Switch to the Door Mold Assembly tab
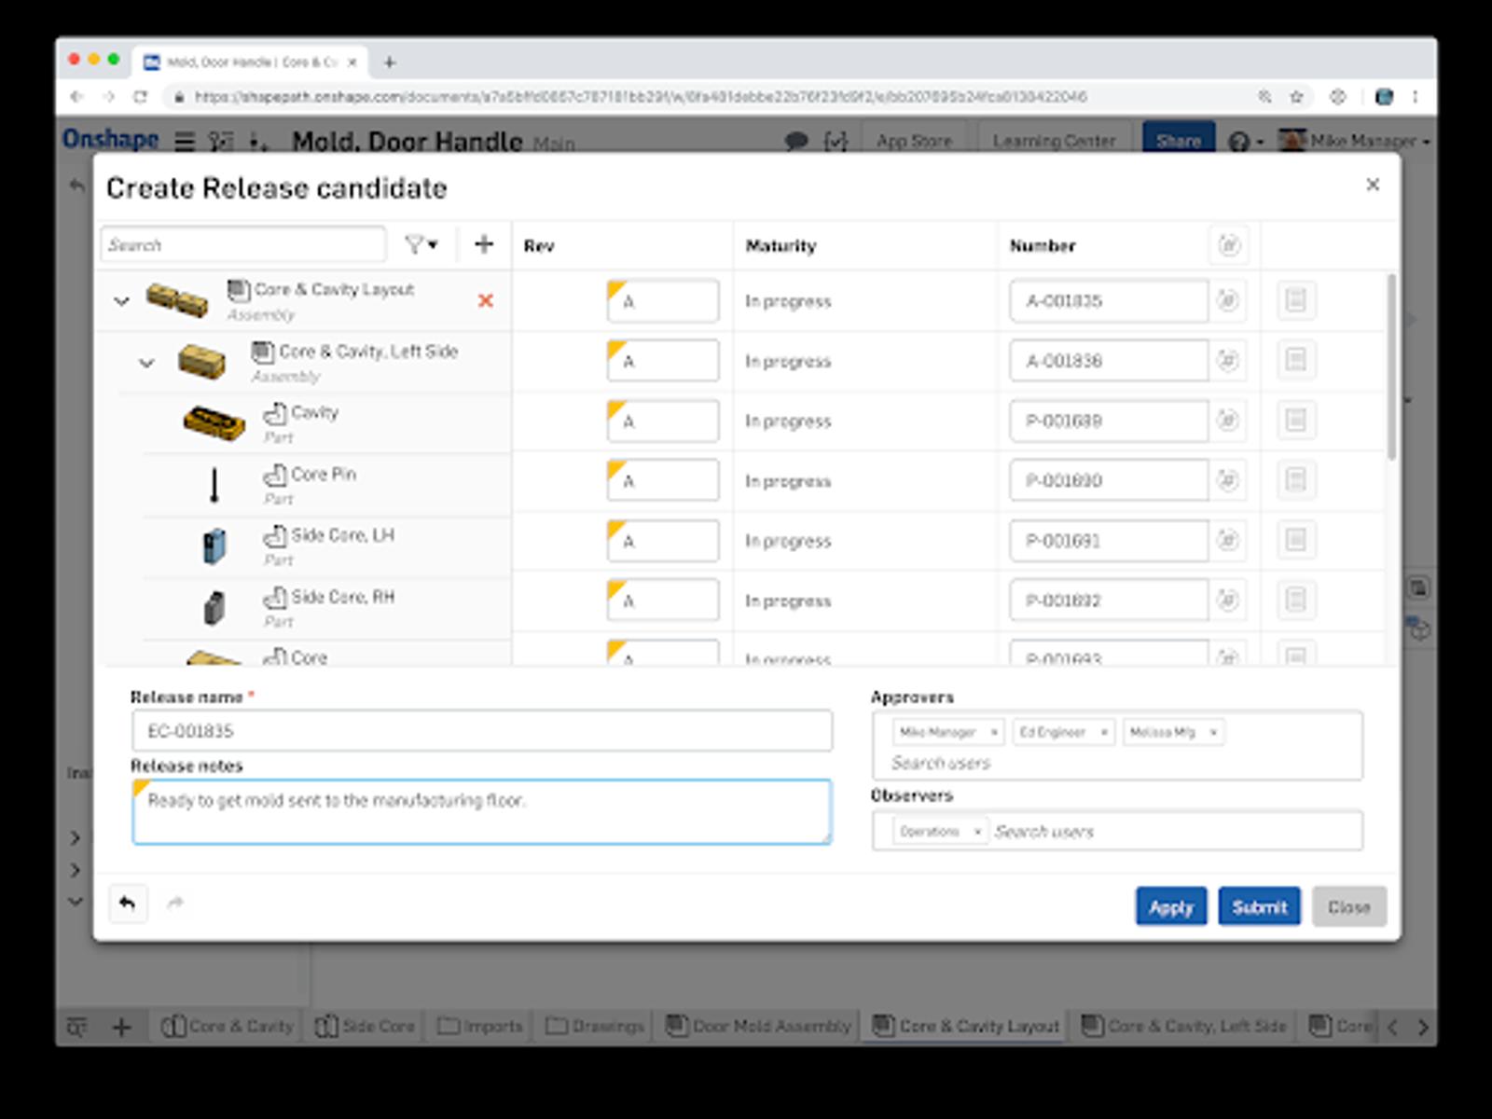The height and width of the screenshot is (1119, 1492). [x=759, y=1026]
